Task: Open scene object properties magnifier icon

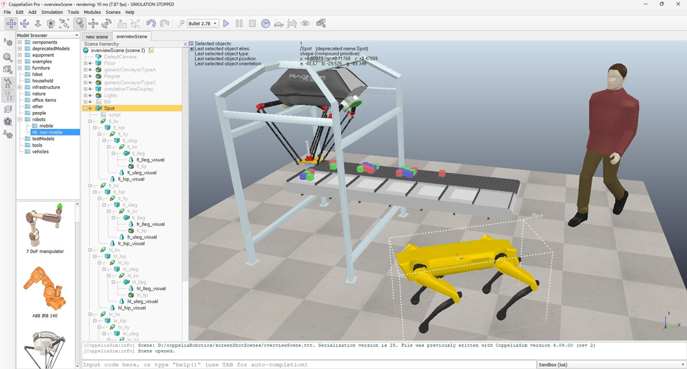Action: [x=8, y=57]
